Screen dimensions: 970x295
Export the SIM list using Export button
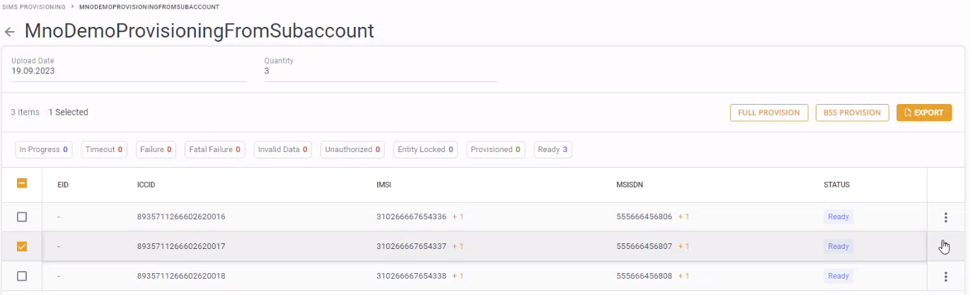(x=923, y=112)
